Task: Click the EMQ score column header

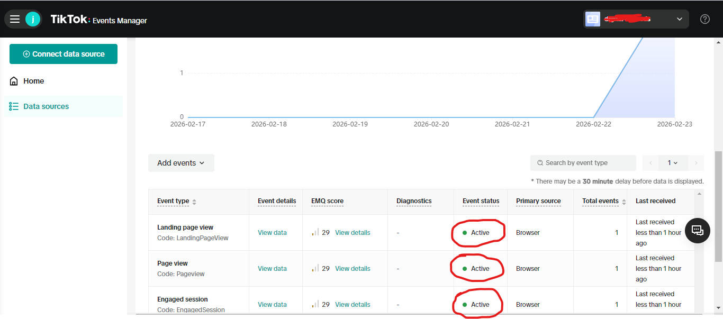Action: [x=327, y=201]
